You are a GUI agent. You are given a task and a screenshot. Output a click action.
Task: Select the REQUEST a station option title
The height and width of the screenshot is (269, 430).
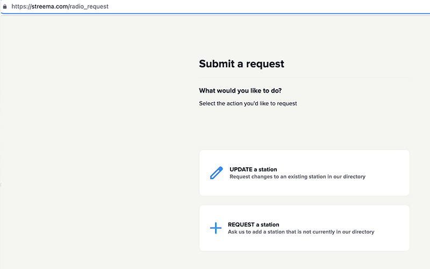click(253, 224)
